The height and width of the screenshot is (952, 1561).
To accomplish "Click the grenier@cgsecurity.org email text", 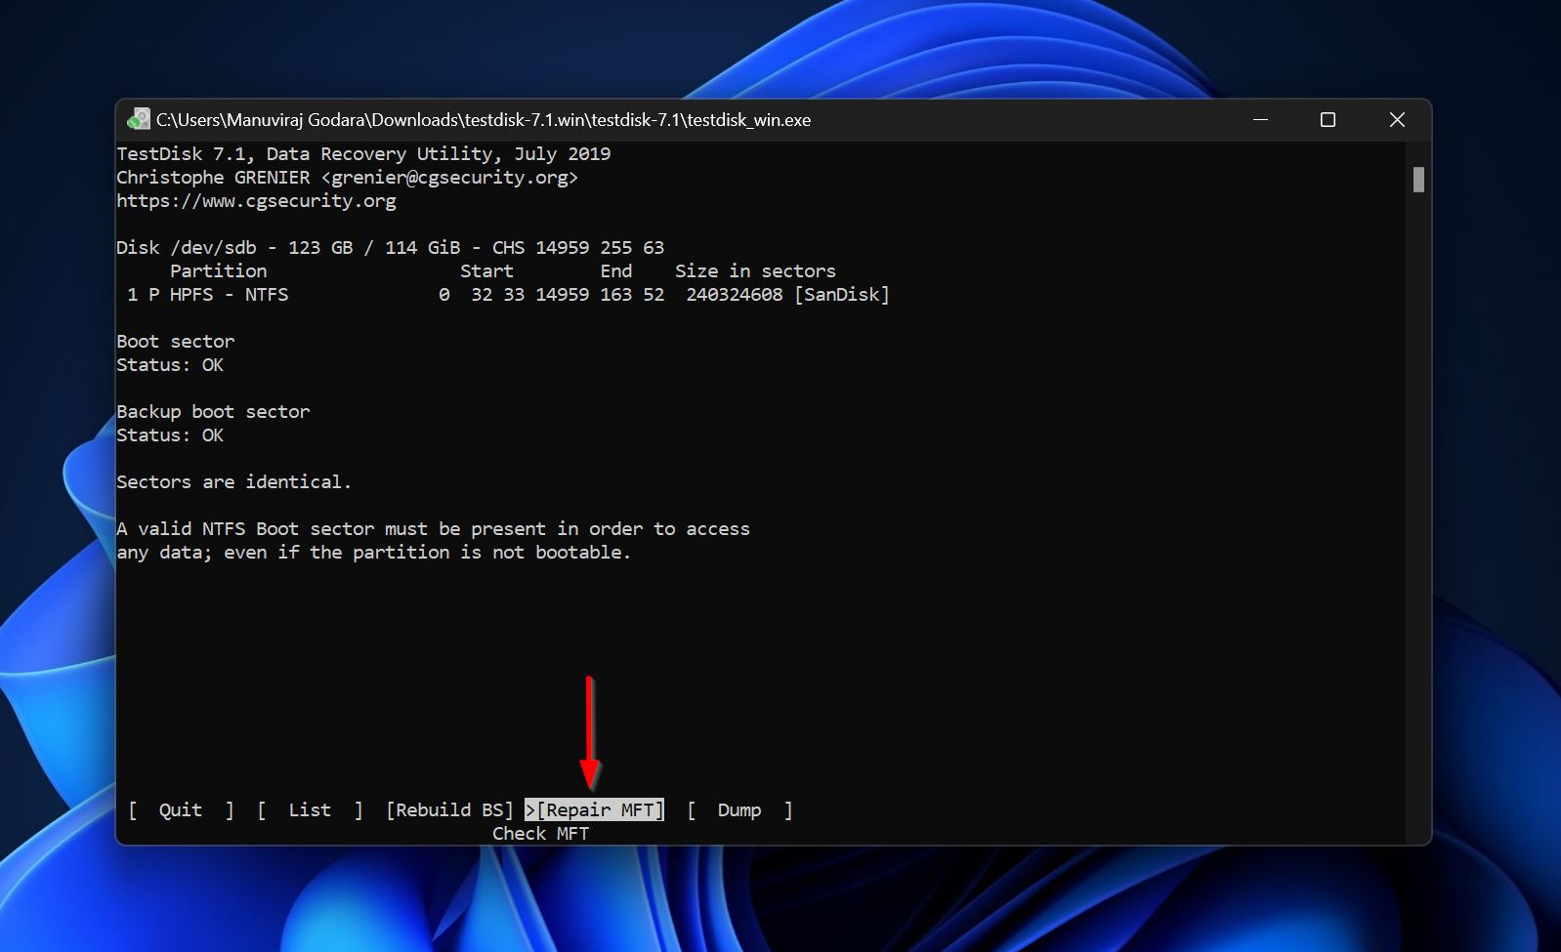I will (x=449, y=178).
